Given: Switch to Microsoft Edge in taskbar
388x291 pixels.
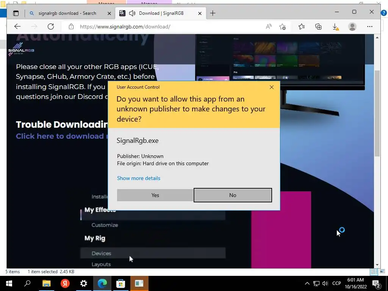Looking at the screenshot, I should (x=102, y=283).
